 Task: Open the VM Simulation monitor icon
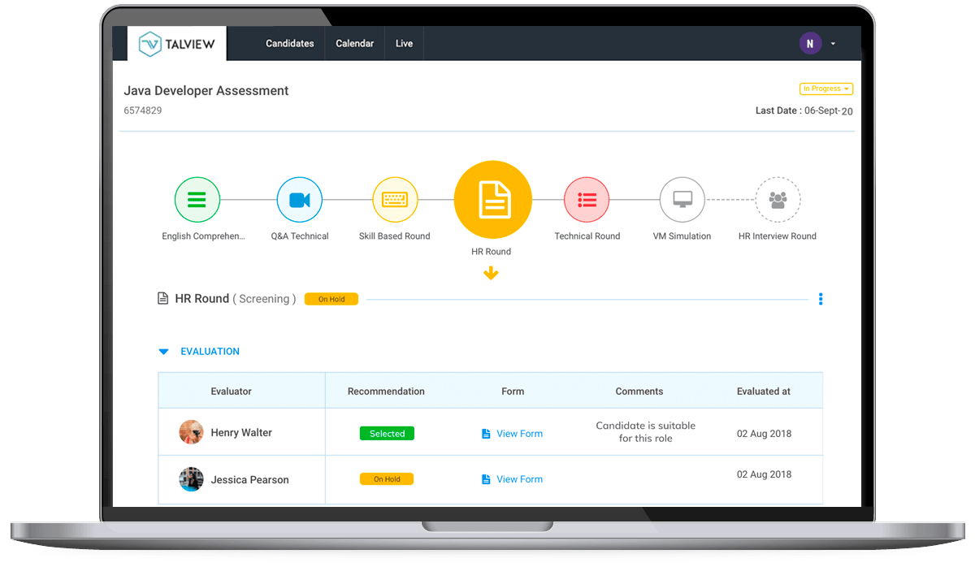click(x=682, y=200)
